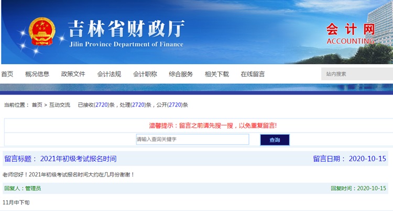Go to 在线留言 in the navigation
The image size is (393, 211).
[253, 74]
